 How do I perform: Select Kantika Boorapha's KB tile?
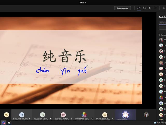pyautogui.click(x=105, y=115)
